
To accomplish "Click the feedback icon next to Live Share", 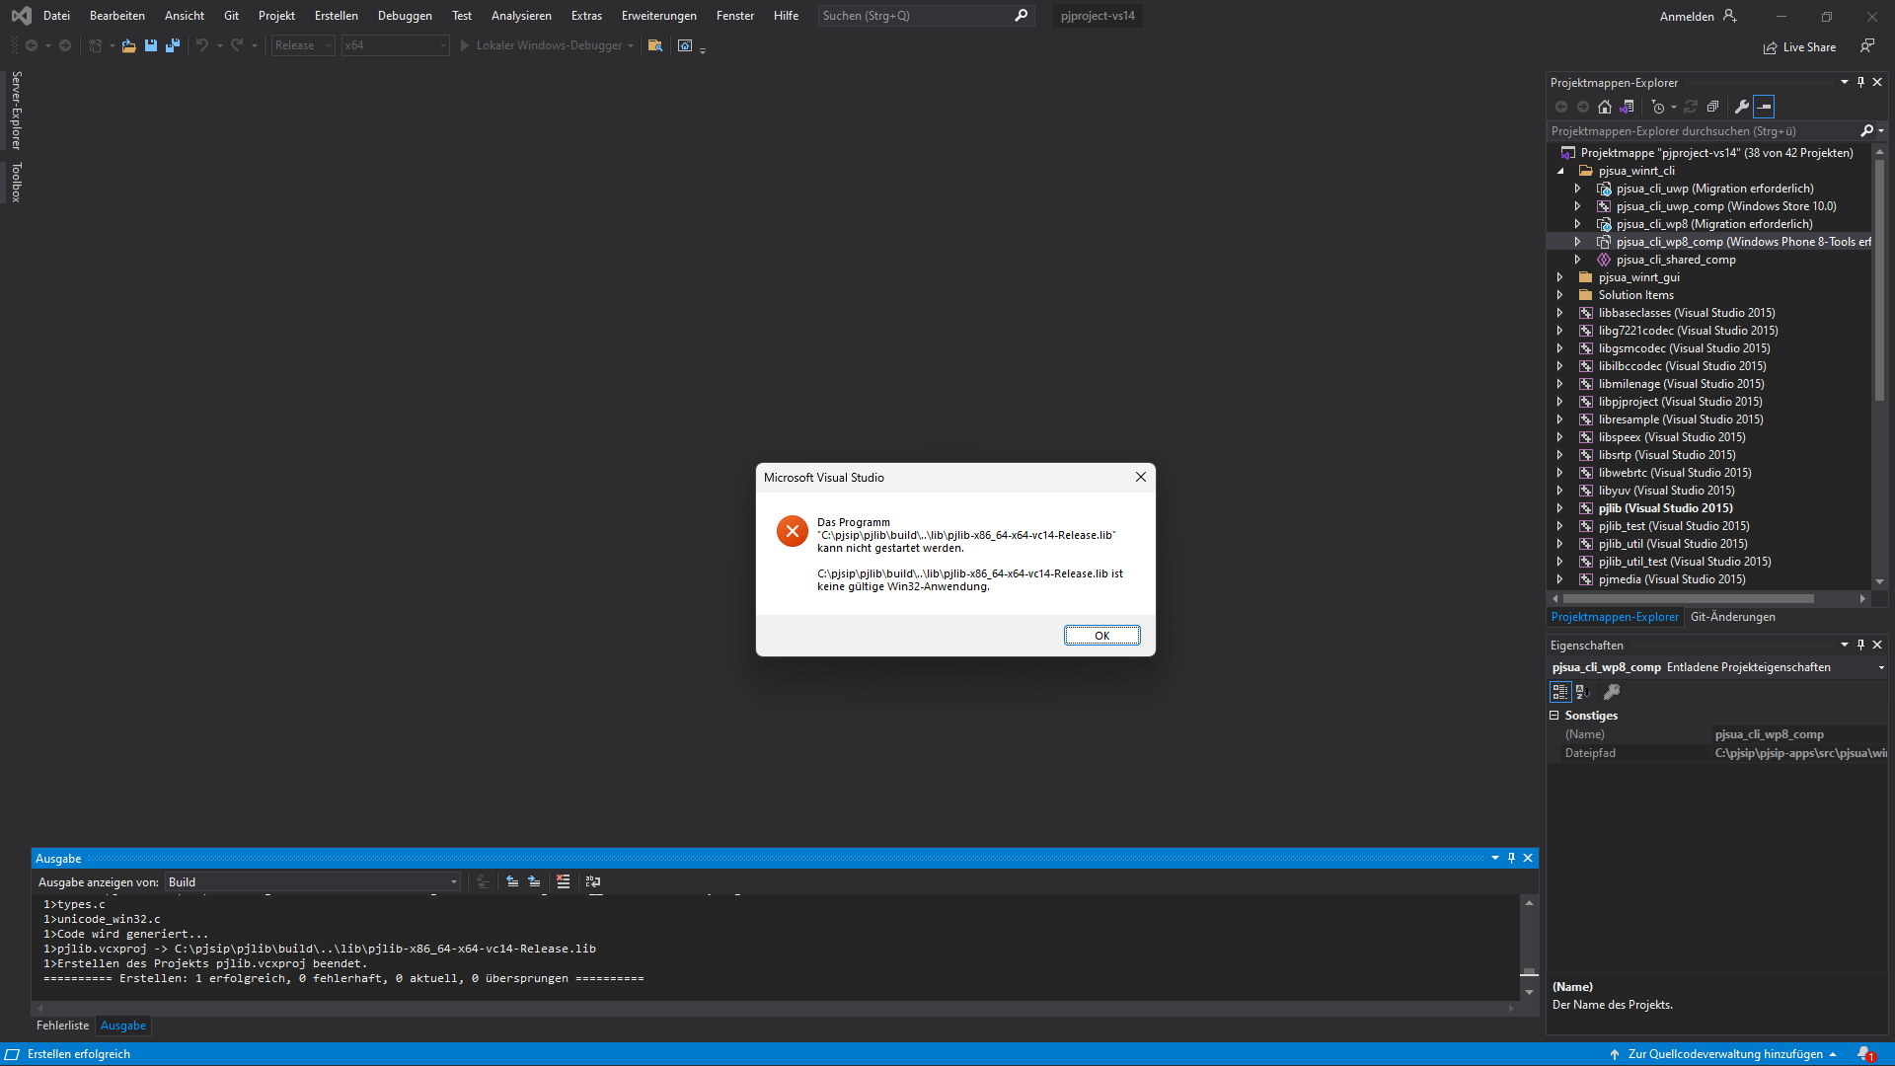I will pos(1867,46).
